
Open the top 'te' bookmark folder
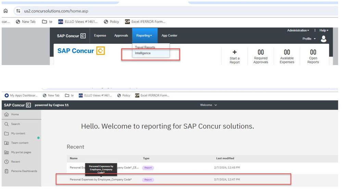click(47, 22)
